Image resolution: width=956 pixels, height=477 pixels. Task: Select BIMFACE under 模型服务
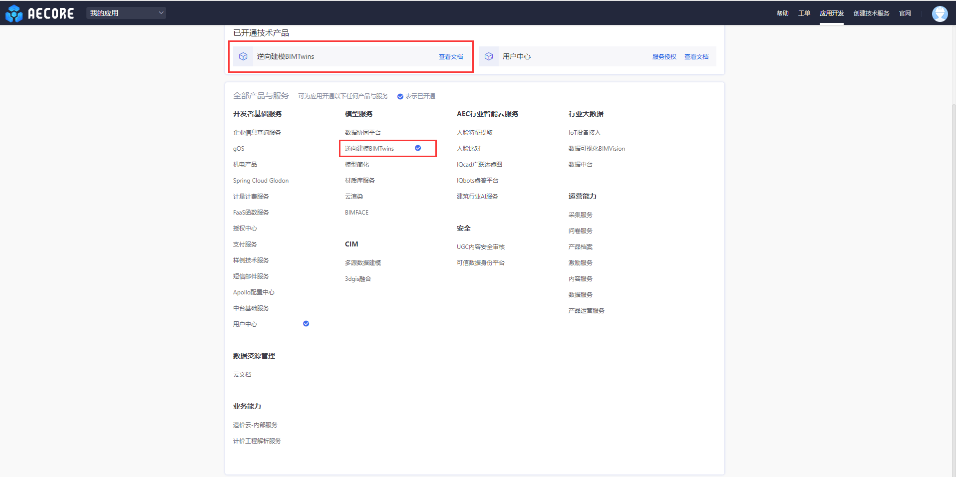(x=356, y=213)
